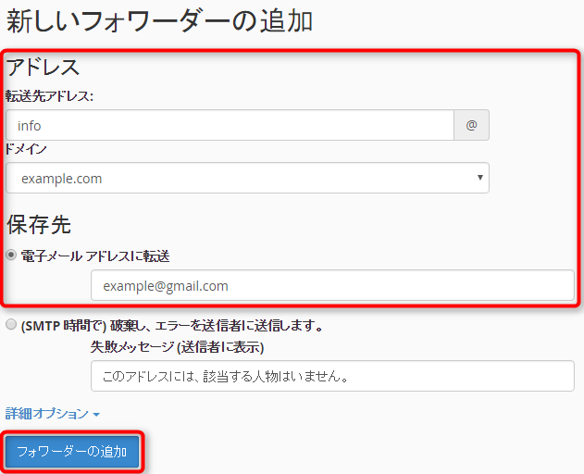Viewport: 584px width, 474px height.
Task: Click the 失敗メッセージ (送信者に表示) label
Action: (177, 347)
